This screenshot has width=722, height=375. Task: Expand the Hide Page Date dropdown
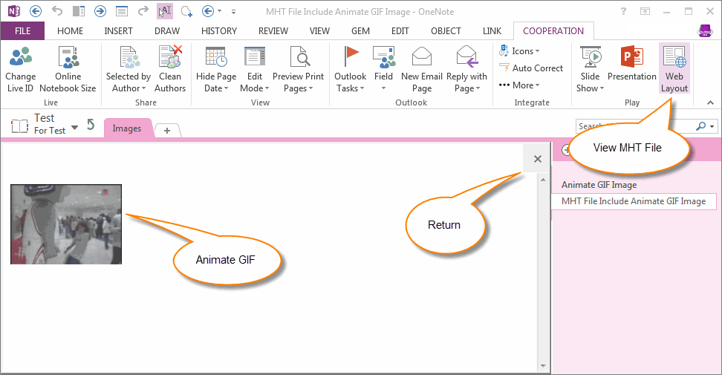click(216, 82)
